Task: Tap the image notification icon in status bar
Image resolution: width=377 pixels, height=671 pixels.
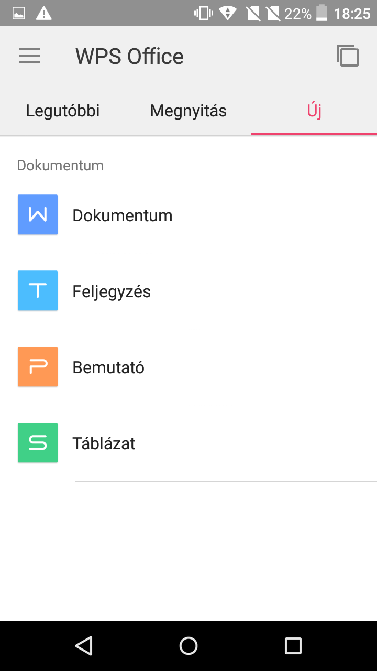Action: (x=19, y=13)
